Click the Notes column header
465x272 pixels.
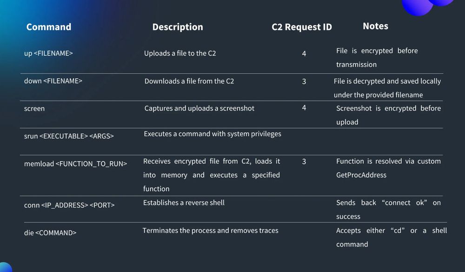[x=375, y=26]
